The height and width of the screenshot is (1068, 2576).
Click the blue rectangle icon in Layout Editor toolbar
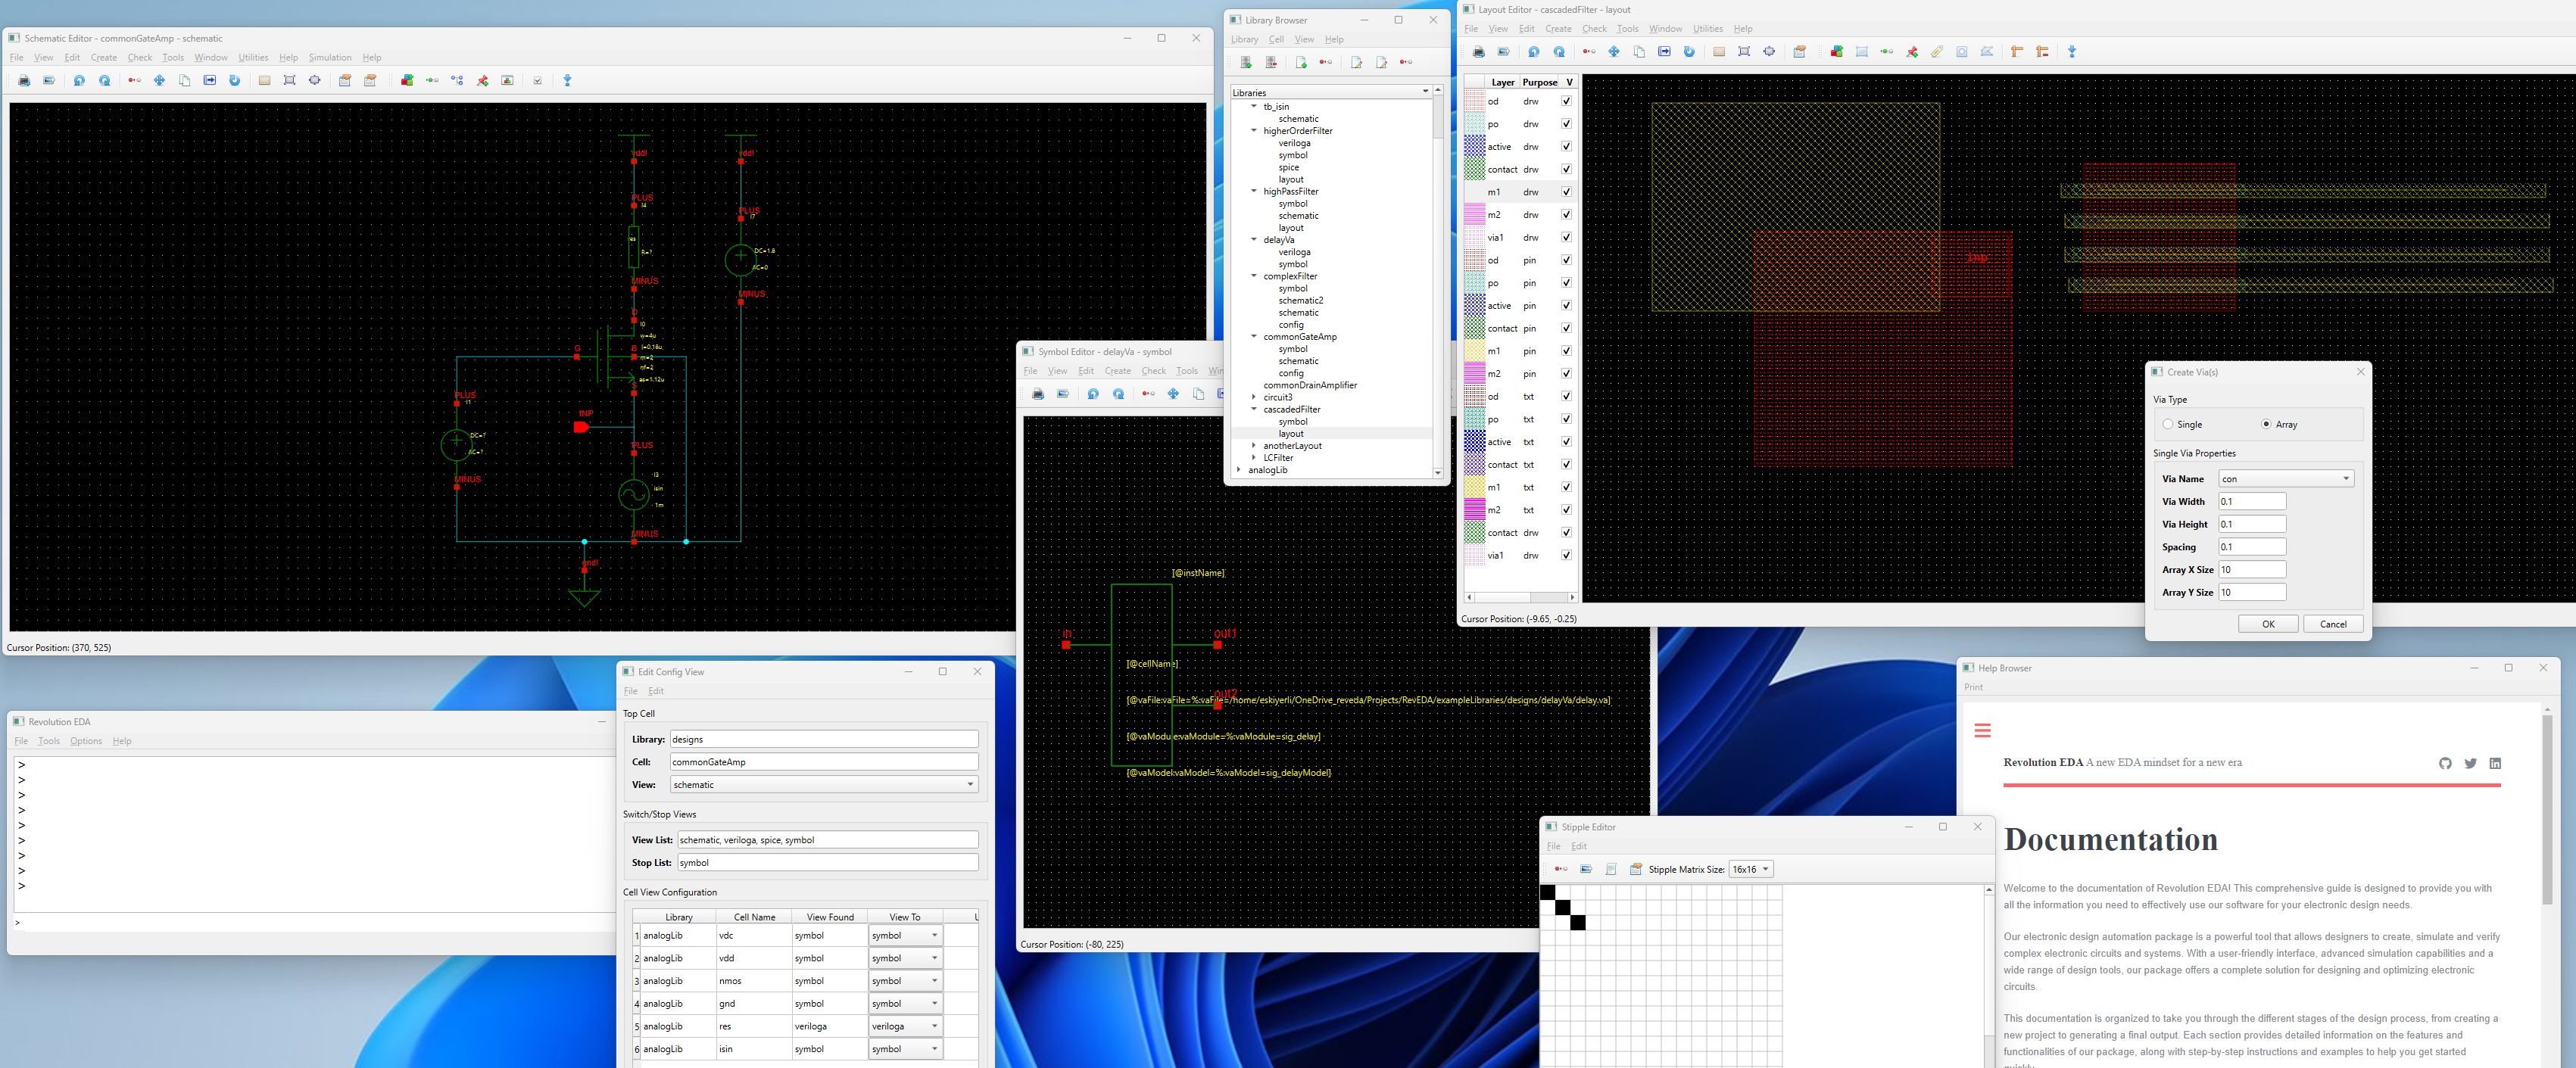[1862, 52]
